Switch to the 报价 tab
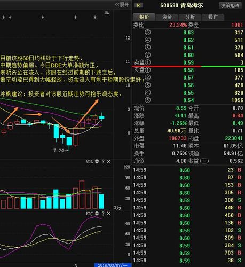 144,17
